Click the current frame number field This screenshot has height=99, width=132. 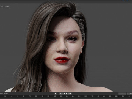(122, 94)
